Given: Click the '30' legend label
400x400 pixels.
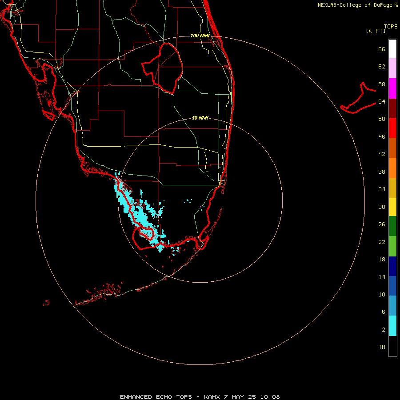Looking at the screenshot, I should point(382,207).
